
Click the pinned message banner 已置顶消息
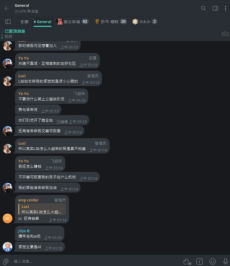click(15, 31)
